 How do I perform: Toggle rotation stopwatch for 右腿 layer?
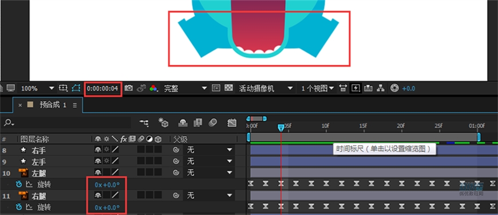click(x=19, y=208)
